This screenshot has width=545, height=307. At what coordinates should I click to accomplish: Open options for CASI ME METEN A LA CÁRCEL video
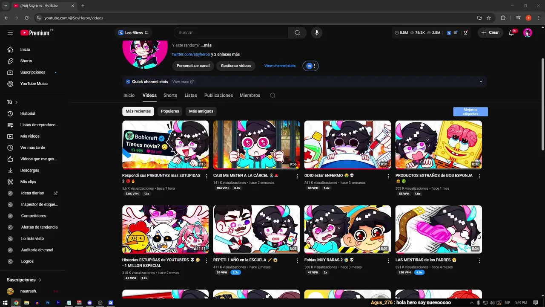coord(297,176)
